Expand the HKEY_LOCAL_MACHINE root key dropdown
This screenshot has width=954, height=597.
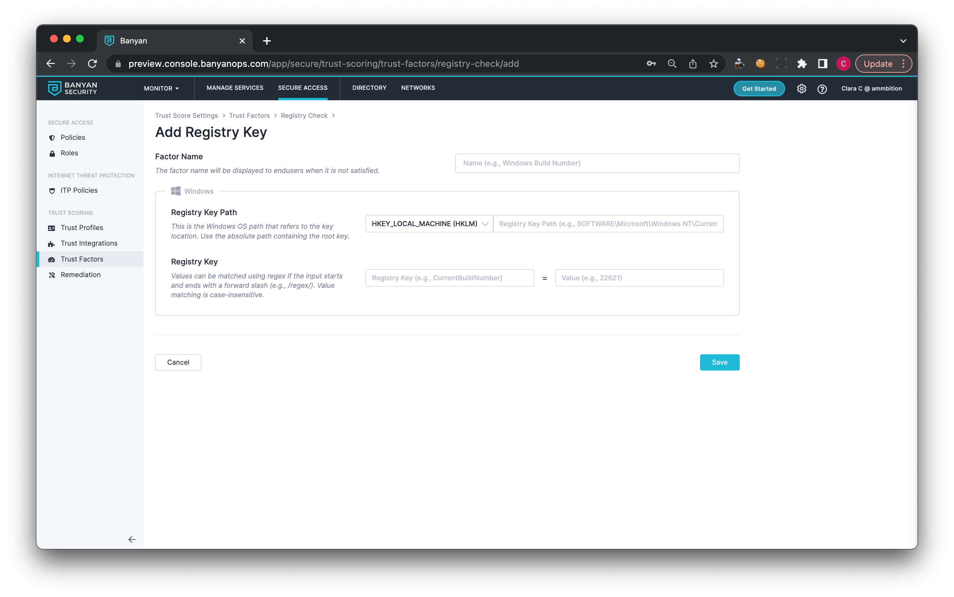point(429,224)
